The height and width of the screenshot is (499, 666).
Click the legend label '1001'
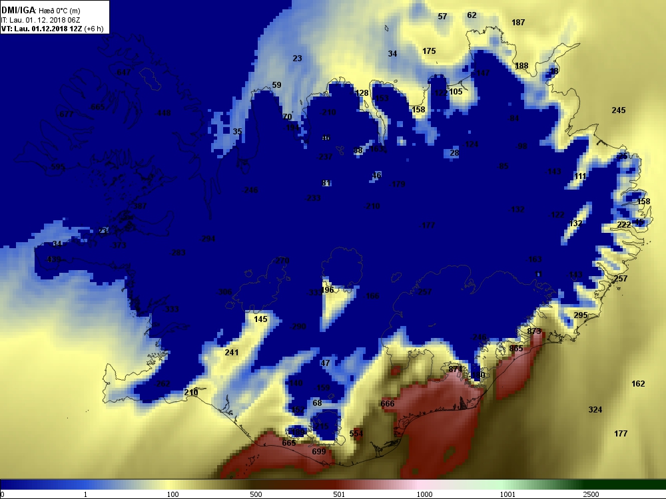[x=507, y=494]
